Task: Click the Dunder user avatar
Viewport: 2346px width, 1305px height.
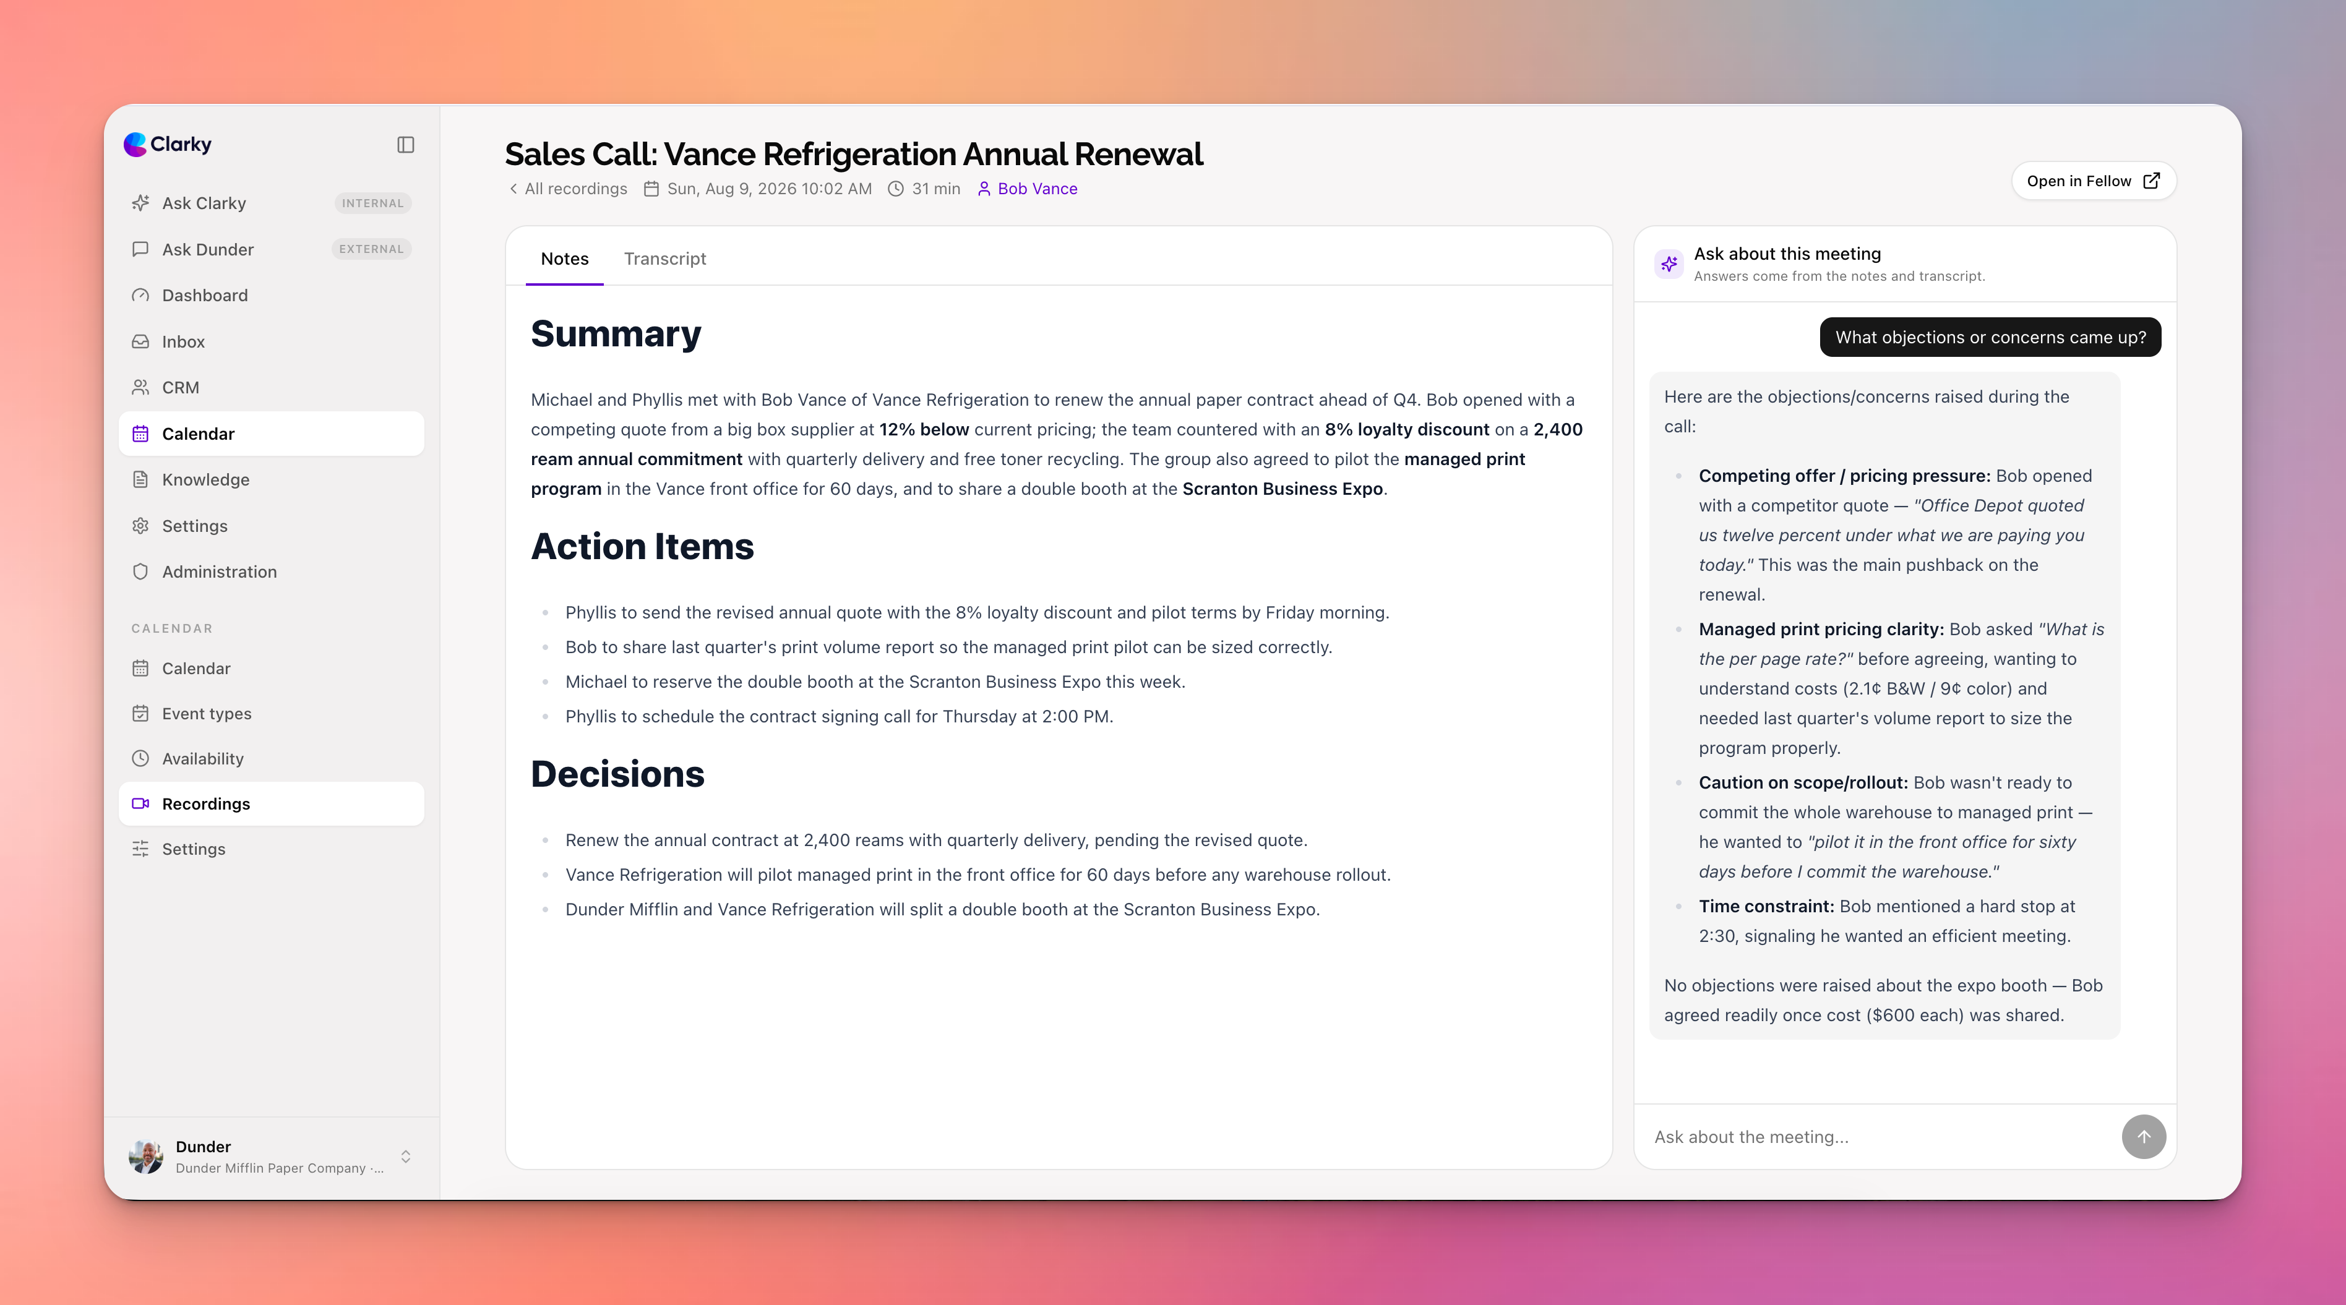Action: (x=146, y=1157)
